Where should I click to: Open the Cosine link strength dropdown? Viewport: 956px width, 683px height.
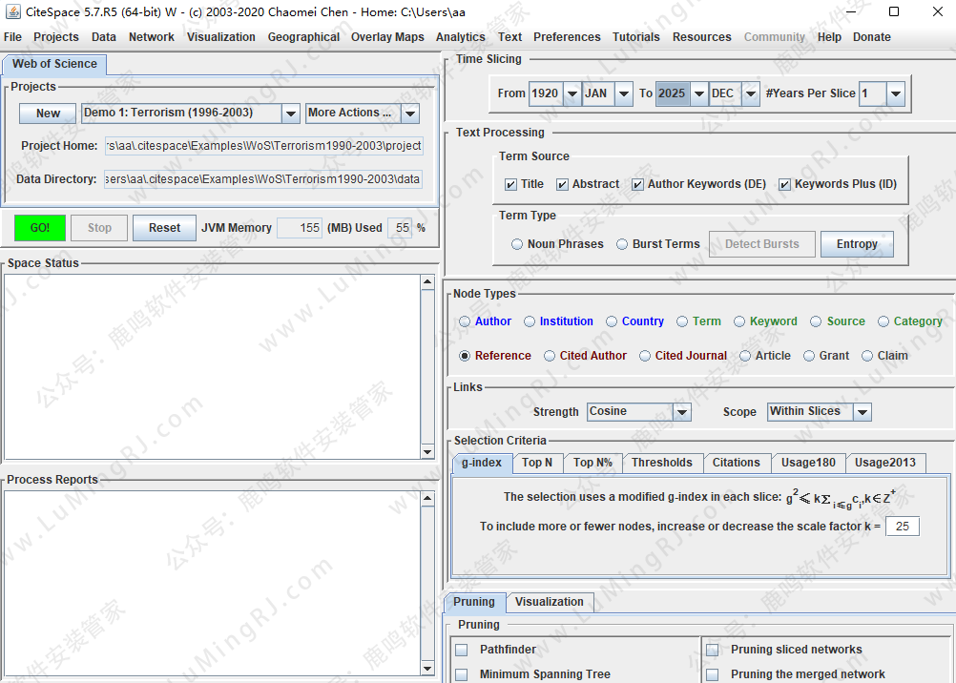681,412
